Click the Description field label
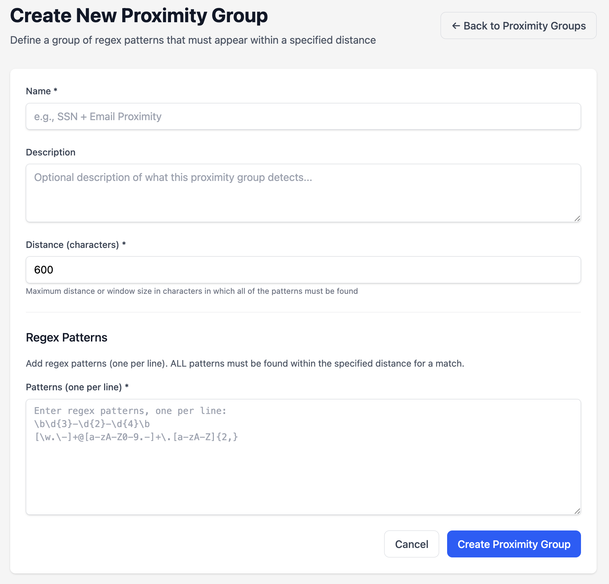 pos(51,152)
